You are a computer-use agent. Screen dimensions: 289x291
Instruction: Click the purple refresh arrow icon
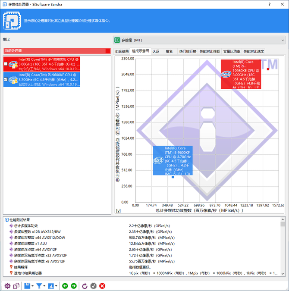click(85, 286)
